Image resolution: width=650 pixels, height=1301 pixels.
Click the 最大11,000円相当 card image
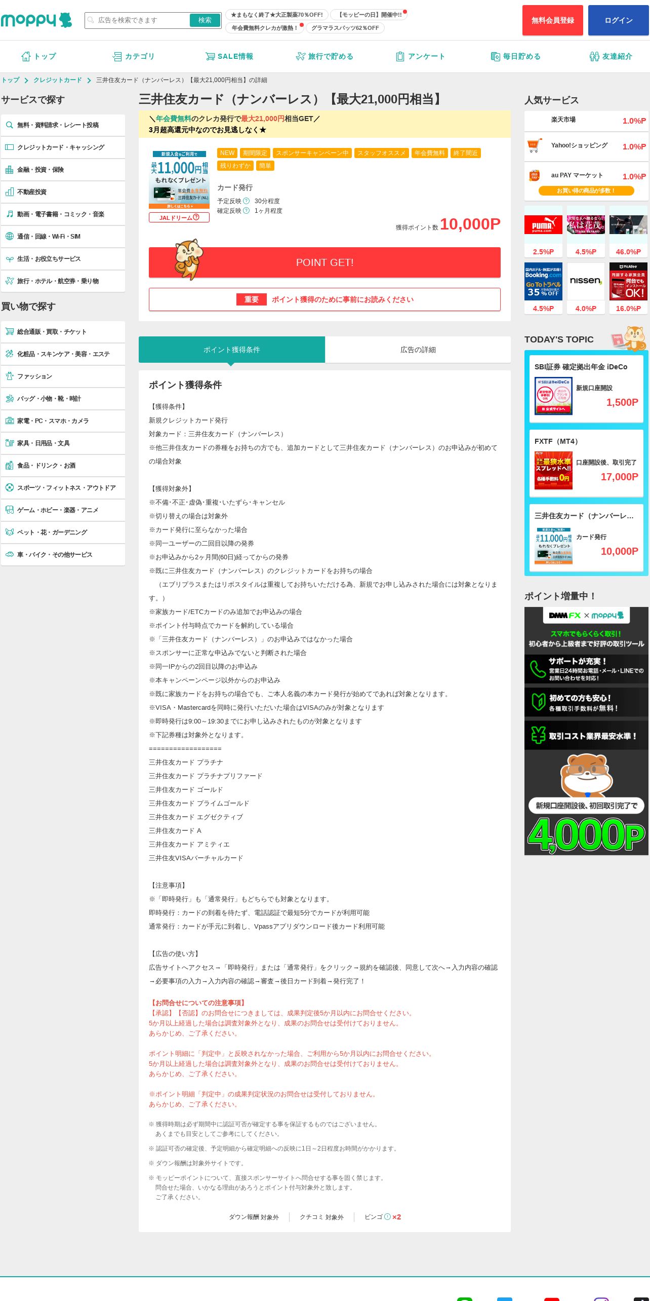180,179
